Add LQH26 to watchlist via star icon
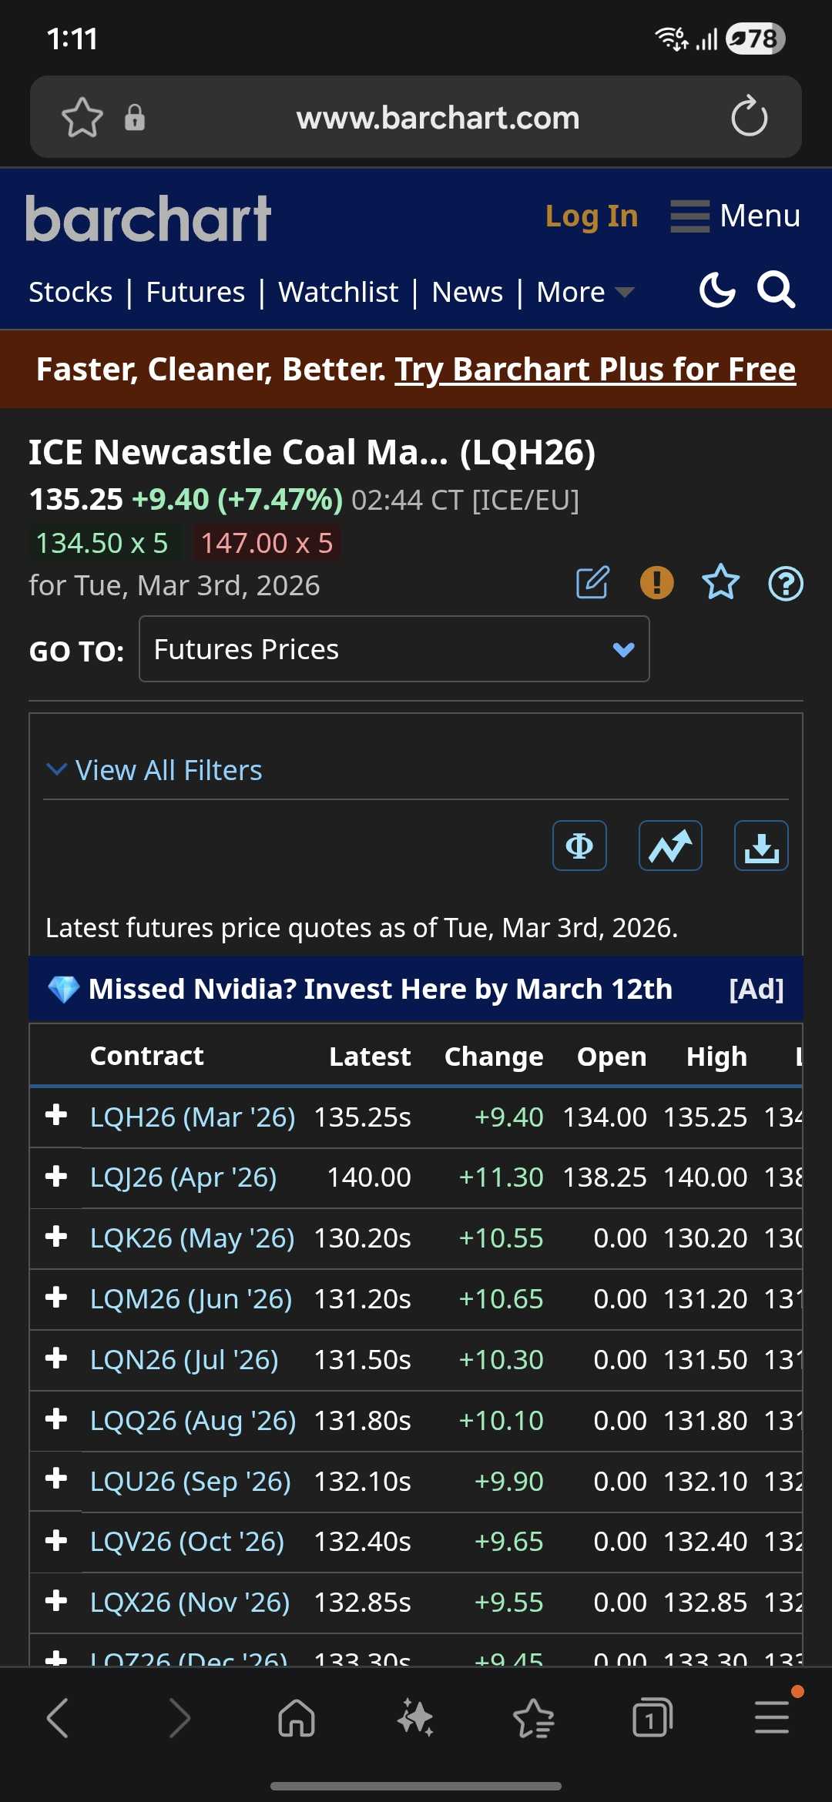Screen dimensions: 832x1802 coord(720,583)
